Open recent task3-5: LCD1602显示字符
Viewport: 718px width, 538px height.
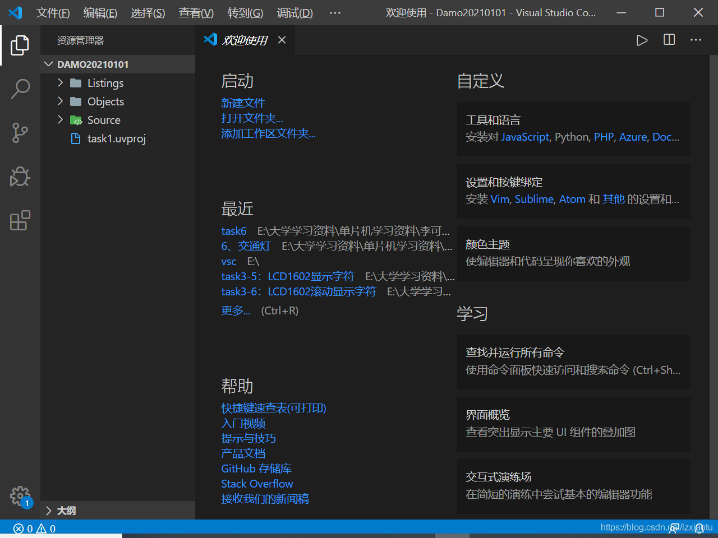tap(288, 276)
